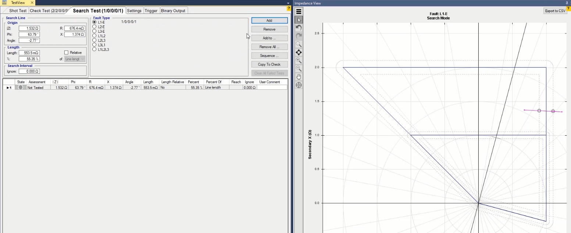Screen dimensions: 571x233
Task: Open the TestView panel dropdown arrow
Action: tap(288, 3)
